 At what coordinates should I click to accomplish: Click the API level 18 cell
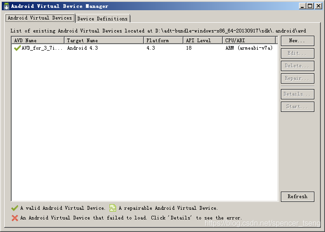pos(188,48)
